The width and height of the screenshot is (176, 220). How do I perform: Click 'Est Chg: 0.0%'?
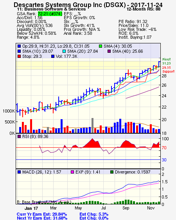[94, 218]
